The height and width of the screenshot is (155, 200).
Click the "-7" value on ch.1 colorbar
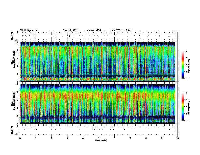click(x=186, y=58)
